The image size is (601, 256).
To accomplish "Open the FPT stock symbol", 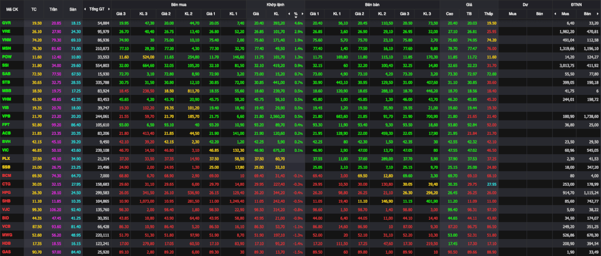I will click(6, 124).
